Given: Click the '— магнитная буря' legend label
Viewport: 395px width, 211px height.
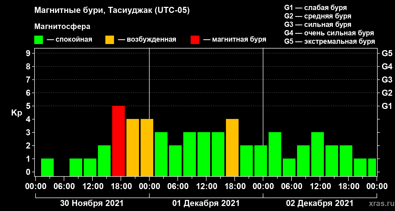Looking at the screenshot, I should [235, 40].
